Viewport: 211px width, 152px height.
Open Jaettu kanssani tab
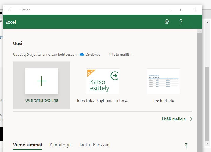pyautogui.click(x=95, y=145)
